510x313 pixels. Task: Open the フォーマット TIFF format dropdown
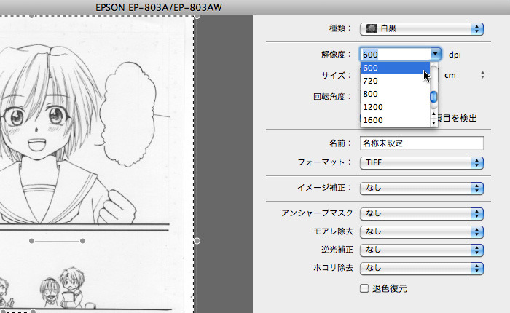point(422,162)
